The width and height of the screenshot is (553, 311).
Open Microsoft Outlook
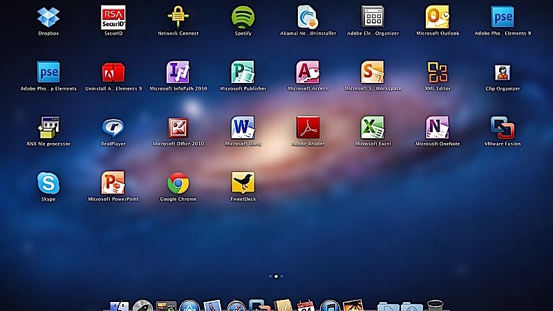438,17
